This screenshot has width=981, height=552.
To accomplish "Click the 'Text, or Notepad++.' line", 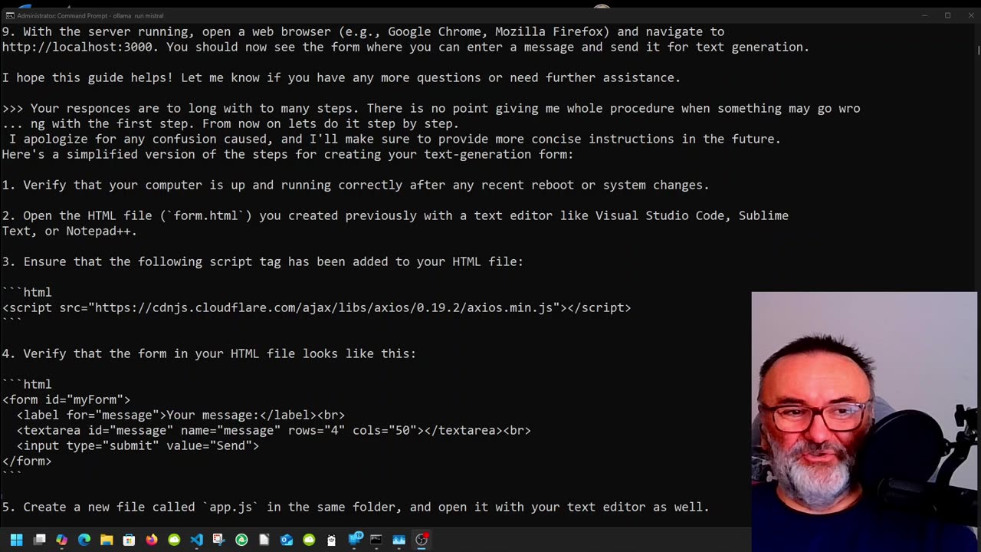I will [69, 231].
